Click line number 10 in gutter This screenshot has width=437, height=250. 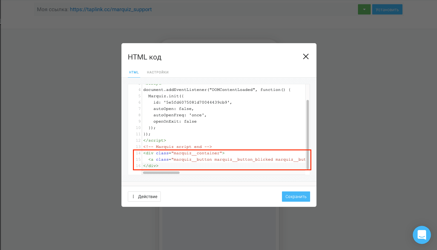click(x=138, y=128)
